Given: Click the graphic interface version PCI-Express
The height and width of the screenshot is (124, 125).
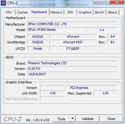Looking at the screenshot, I should click(x=79, y=88).
